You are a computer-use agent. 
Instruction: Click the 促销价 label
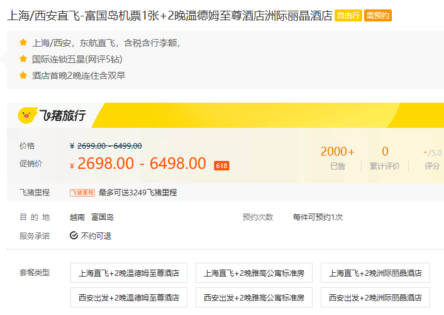(x=31, y=163)
